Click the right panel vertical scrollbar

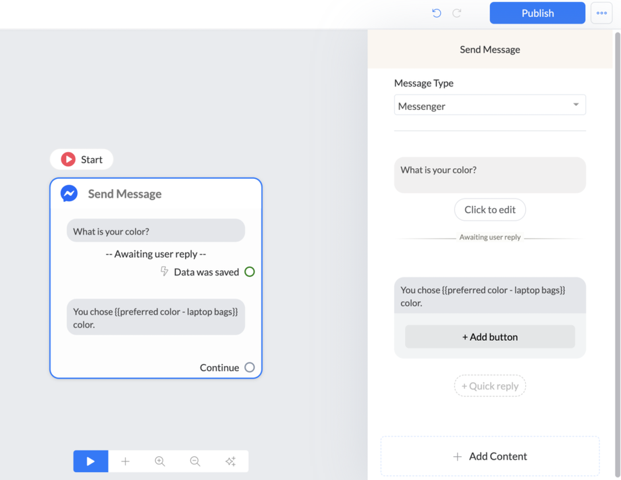[617, 253]
